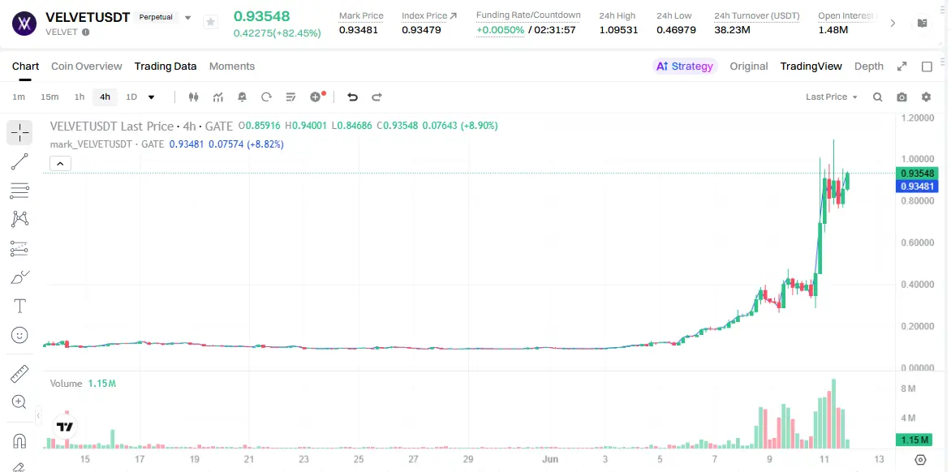Expand the collapsed left side panel handle
Screen dimensions: 951x472
pyautogui.click(x=37, y=416)
